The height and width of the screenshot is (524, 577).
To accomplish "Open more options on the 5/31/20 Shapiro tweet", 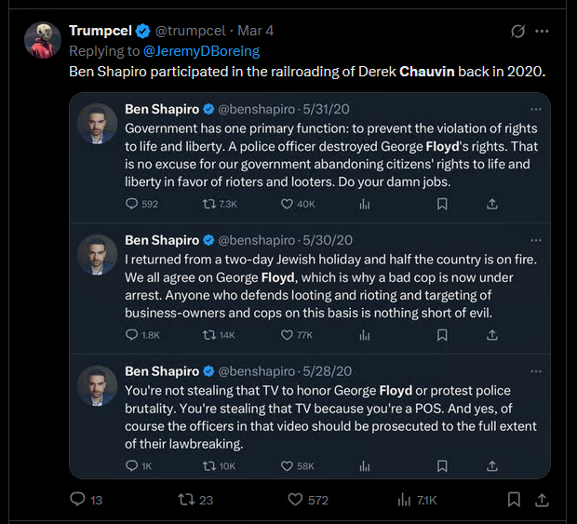I will click(x=536, y=109).
